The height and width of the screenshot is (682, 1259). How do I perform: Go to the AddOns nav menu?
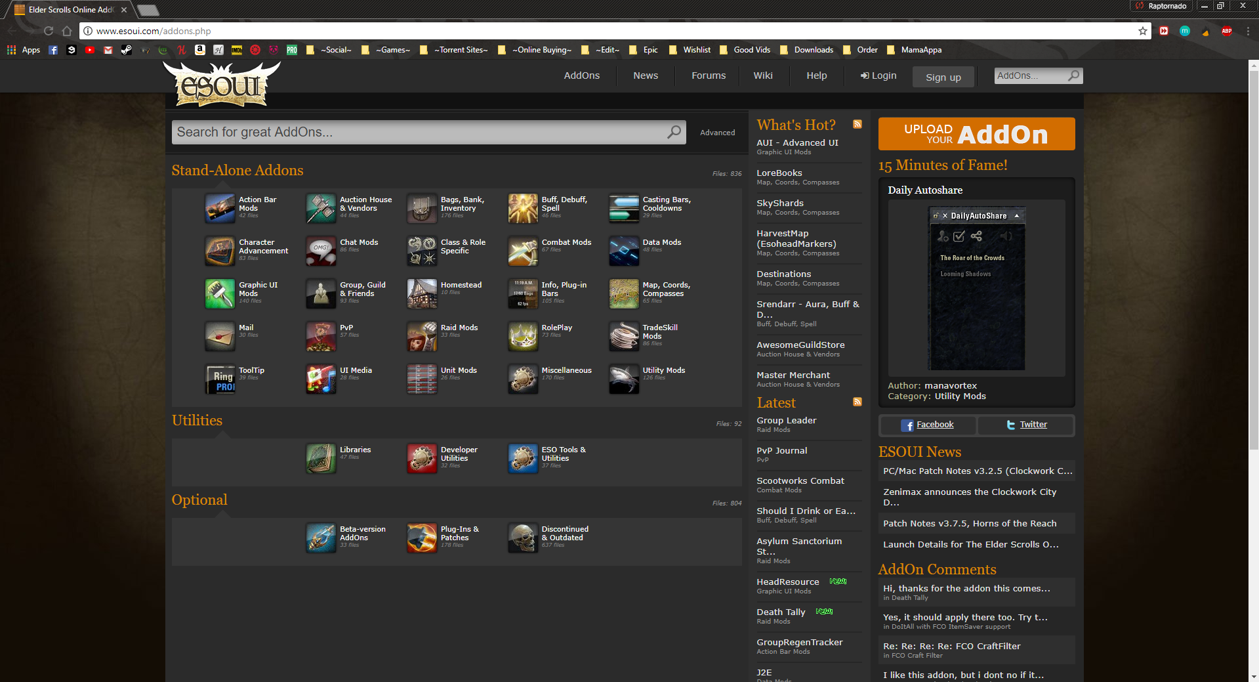[x=582, y=75]
